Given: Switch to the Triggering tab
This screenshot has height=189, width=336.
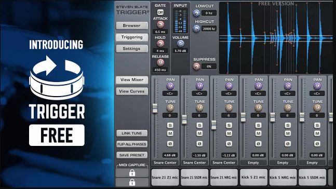Looking at the screenshot, I should pyautogui.click(x=132, y=37).
